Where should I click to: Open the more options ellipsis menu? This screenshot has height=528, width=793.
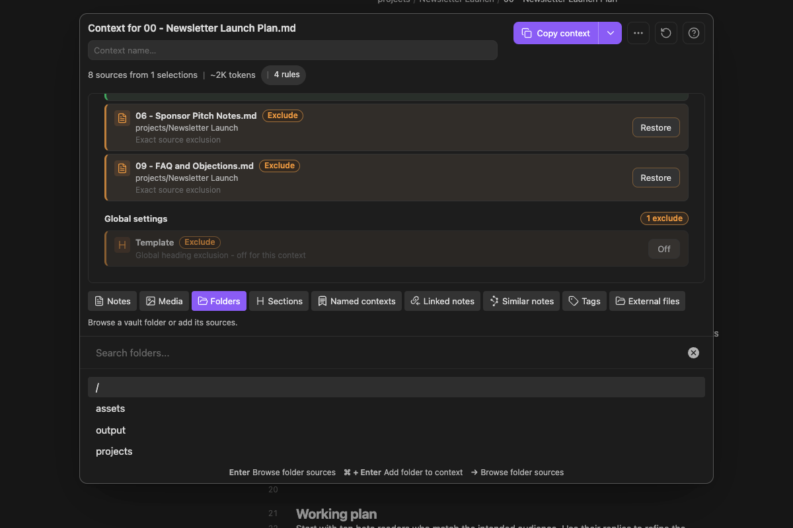point(638,33)
